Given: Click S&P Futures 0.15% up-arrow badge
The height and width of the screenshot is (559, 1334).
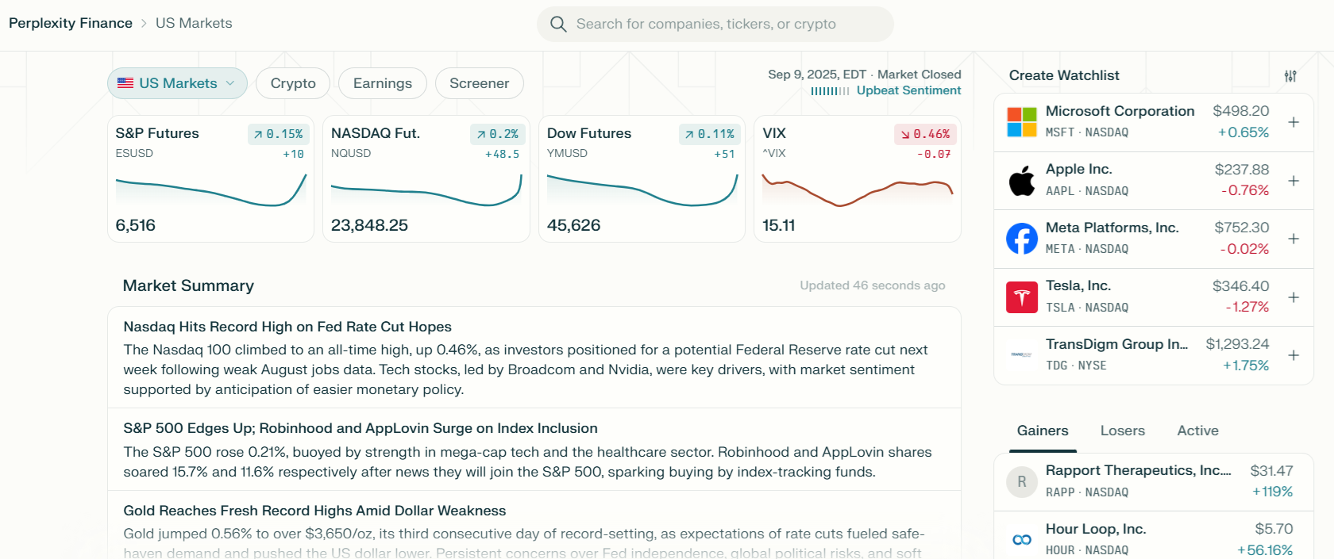Looking at the screenshot, I should tap(279, 135).
